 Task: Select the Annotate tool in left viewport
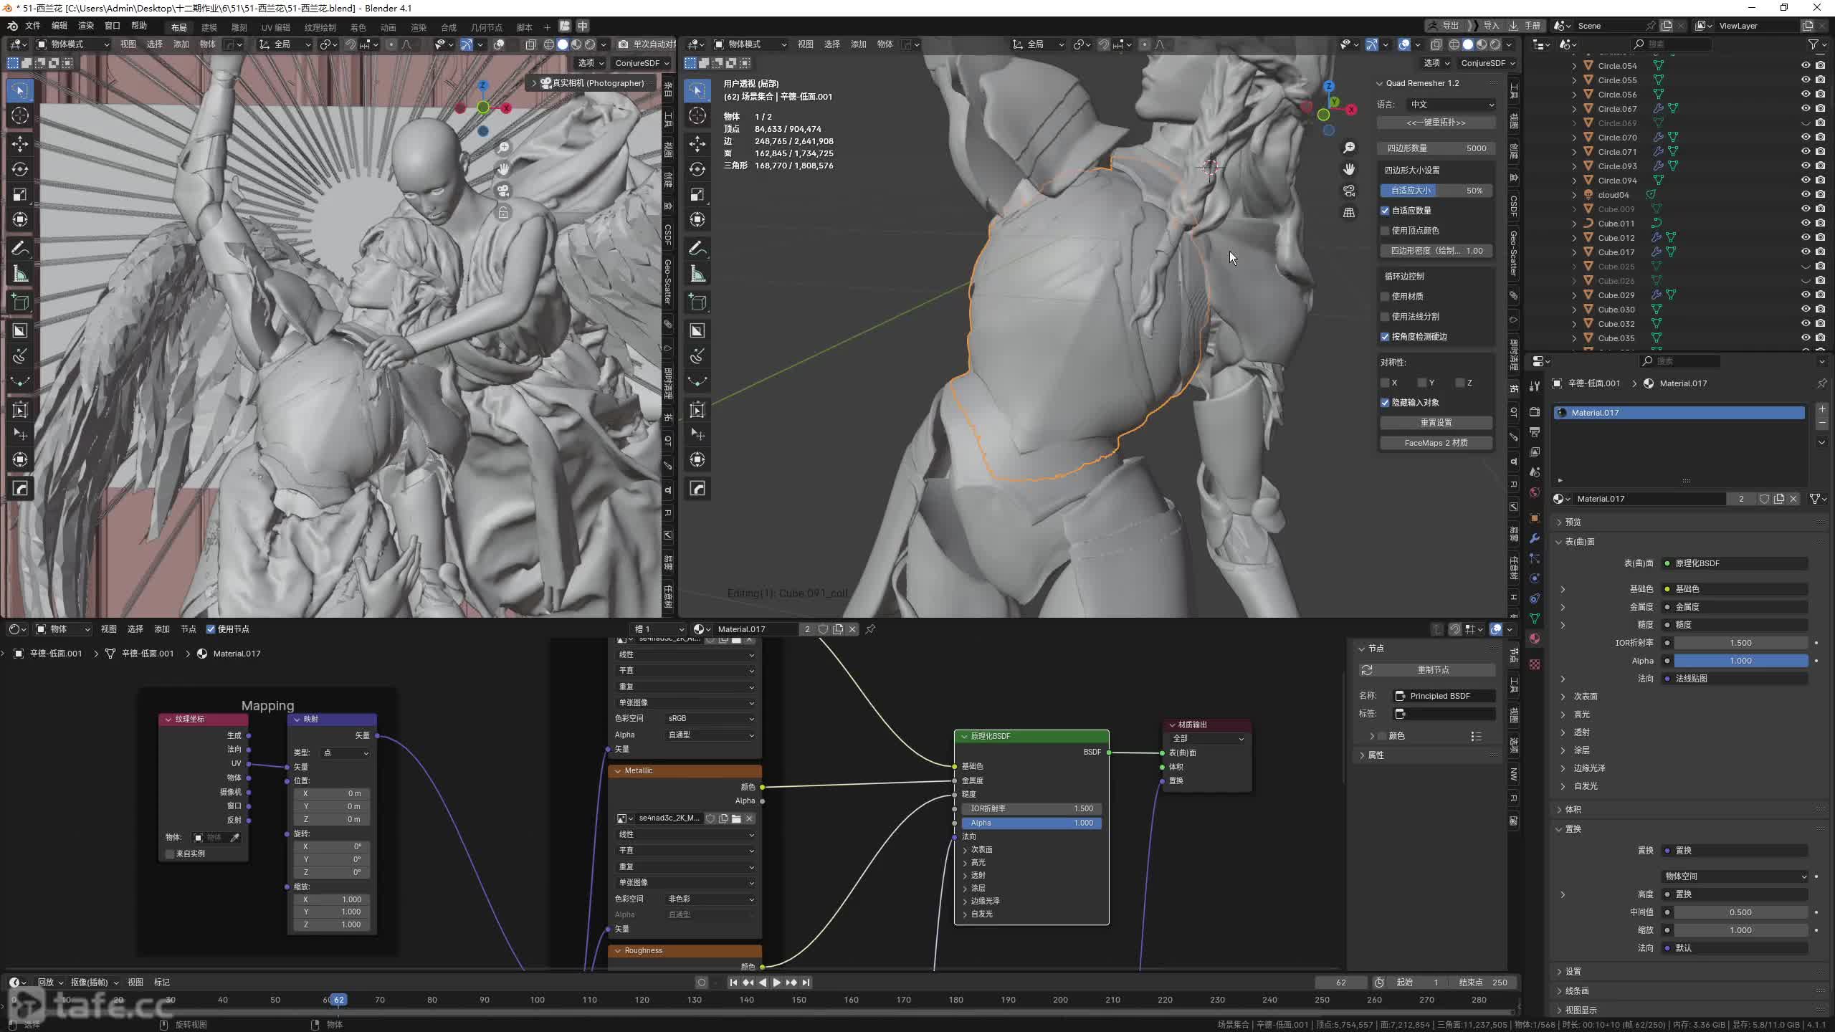(x=20, y=249)
